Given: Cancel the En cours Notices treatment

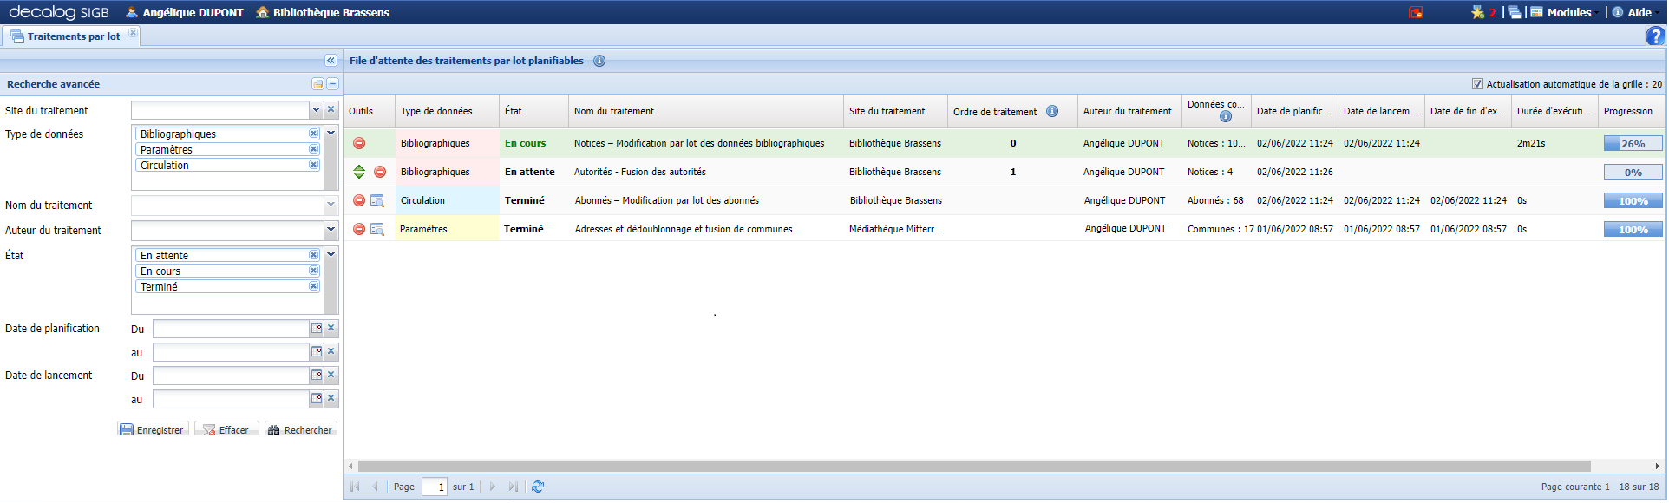Looking at the screenshot, I should (359, 143).
